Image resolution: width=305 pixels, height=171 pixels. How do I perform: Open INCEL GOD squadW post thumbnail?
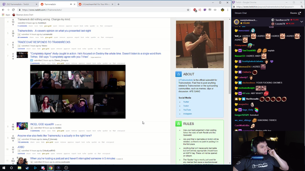(22, 126)
